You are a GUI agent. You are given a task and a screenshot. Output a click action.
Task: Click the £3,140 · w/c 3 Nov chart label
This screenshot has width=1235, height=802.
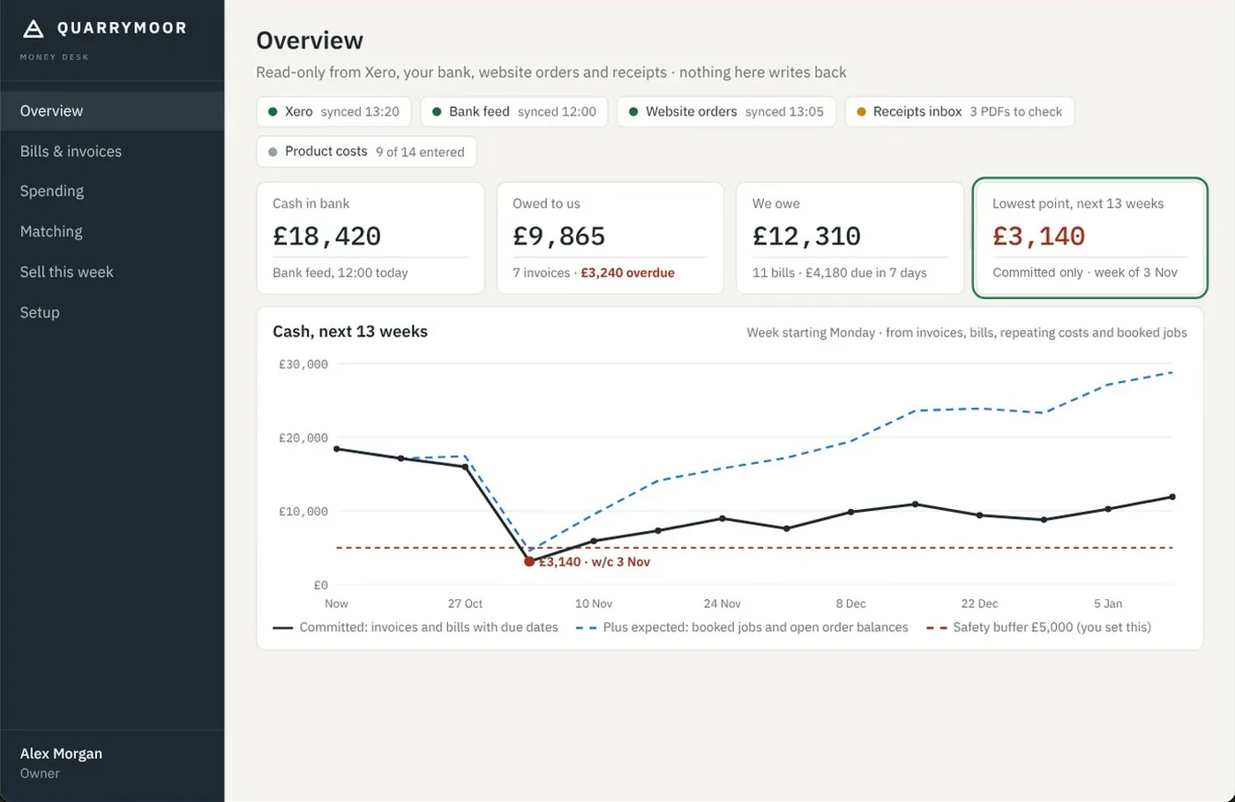click(595, 562)
